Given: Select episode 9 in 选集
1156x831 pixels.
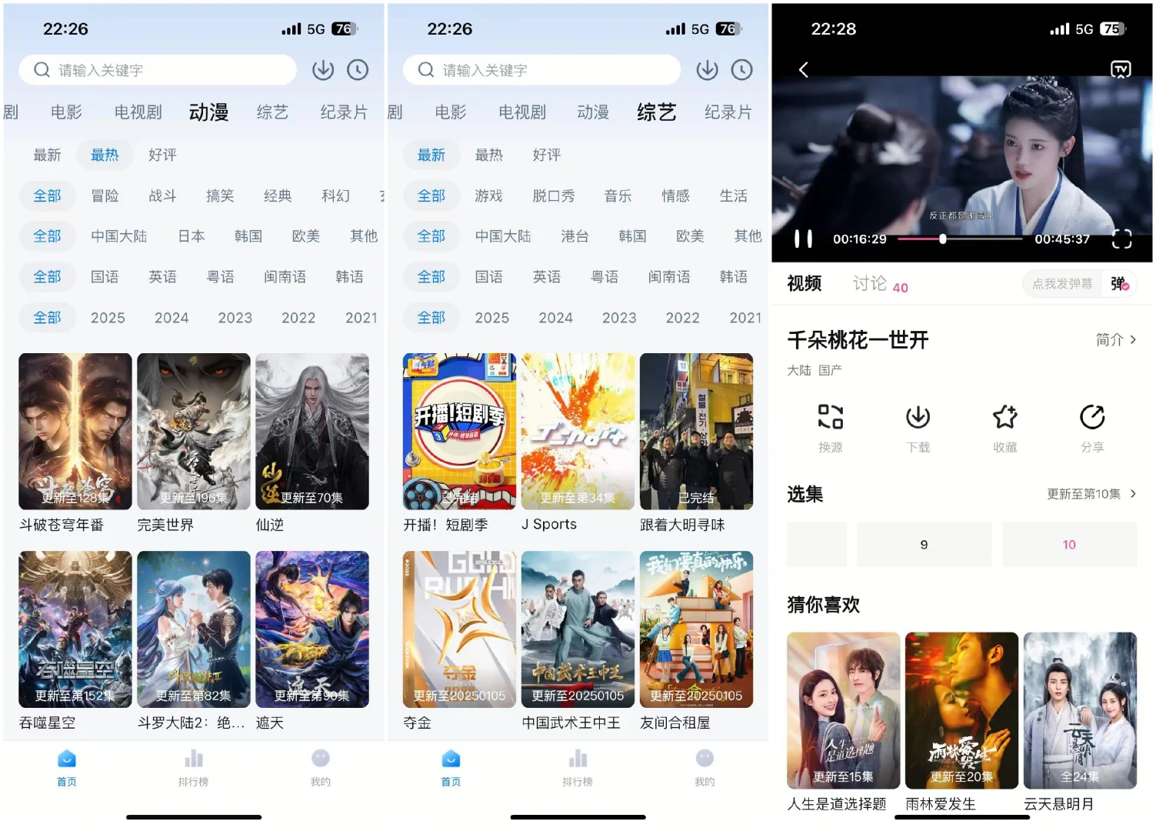Looking at the screenshot, I should pyautogui.click(x=924, y=544).
